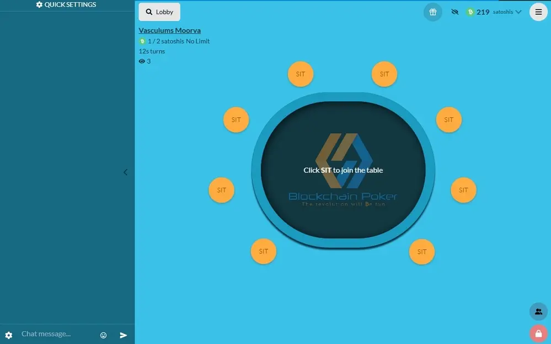Open chat settings gear icon
Viewport: 551px width, 344px height.
pyautogui.click(x=9, y=335)
